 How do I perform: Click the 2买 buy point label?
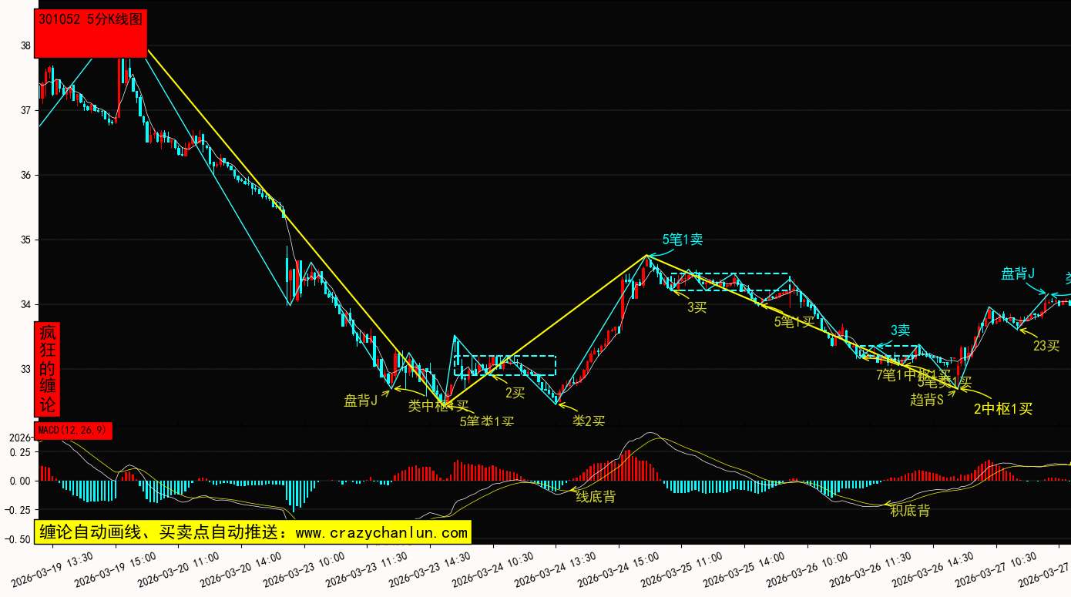(x=515, y=393)
